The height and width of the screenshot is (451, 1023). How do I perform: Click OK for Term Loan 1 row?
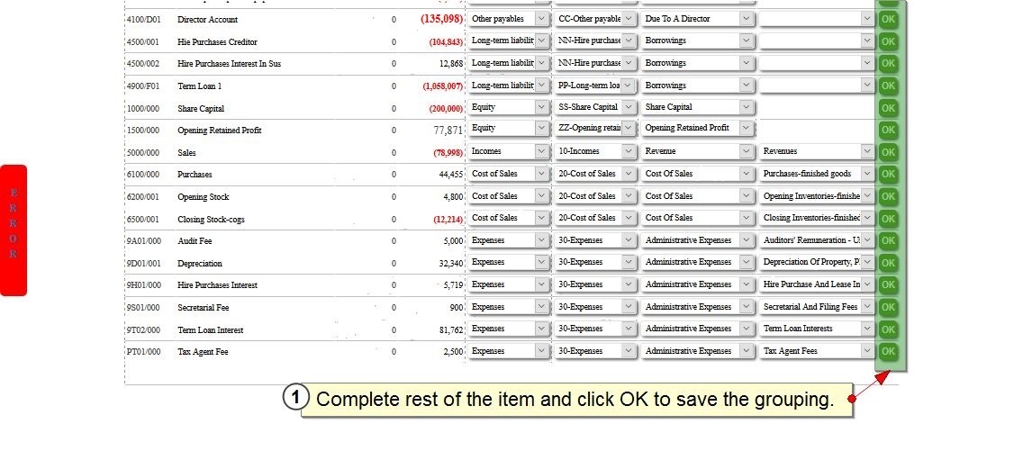(x=888, y=86)
